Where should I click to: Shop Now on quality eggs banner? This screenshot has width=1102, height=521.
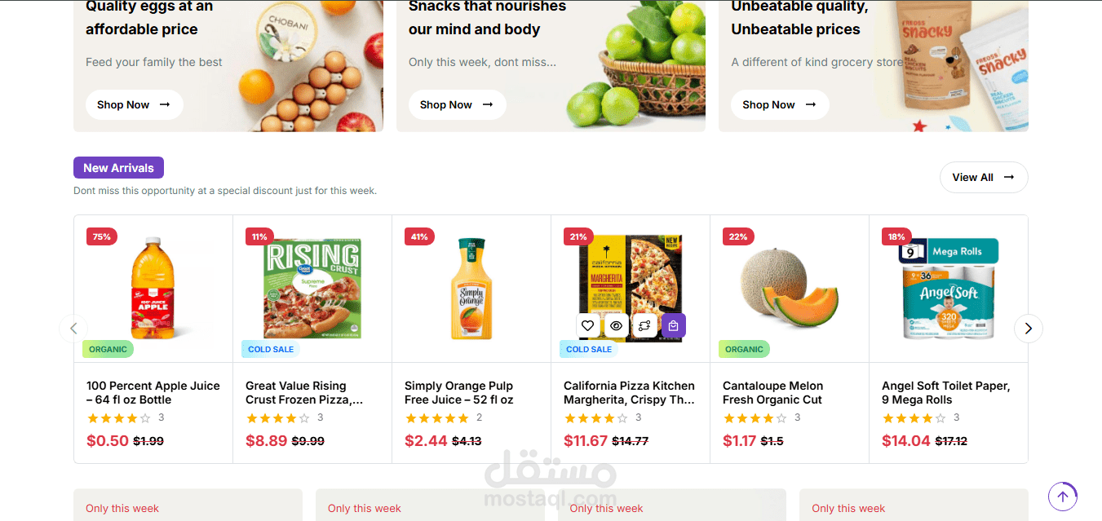click(x=135, y=104)
